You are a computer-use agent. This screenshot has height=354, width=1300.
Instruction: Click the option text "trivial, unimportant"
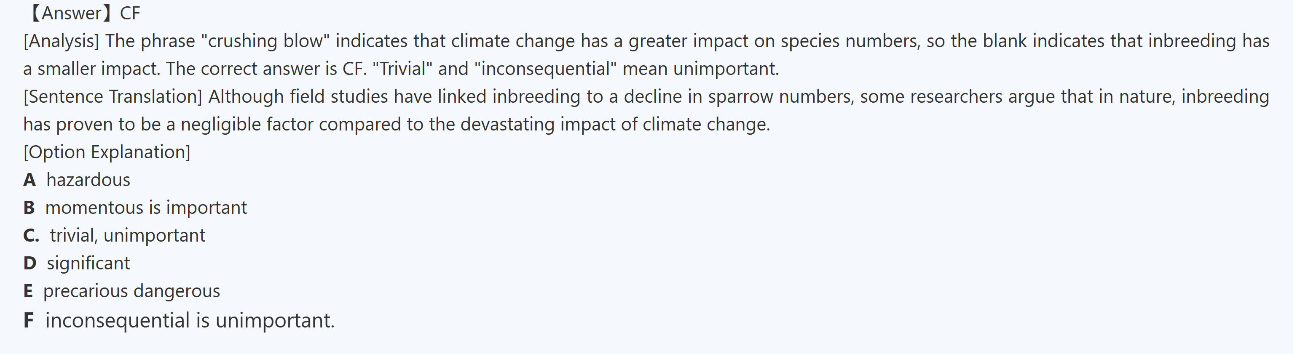127,235
